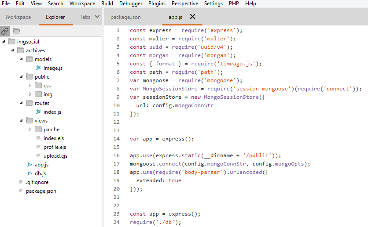Screen dimensions: 368x227
Task: Select the app.js editor tab
Action: [175, 17]
